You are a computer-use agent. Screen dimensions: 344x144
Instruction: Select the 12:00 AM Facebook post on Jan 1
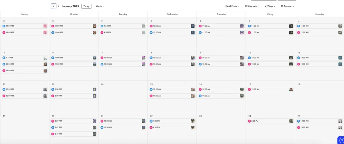pyautogui.click(x=172, y=32)
